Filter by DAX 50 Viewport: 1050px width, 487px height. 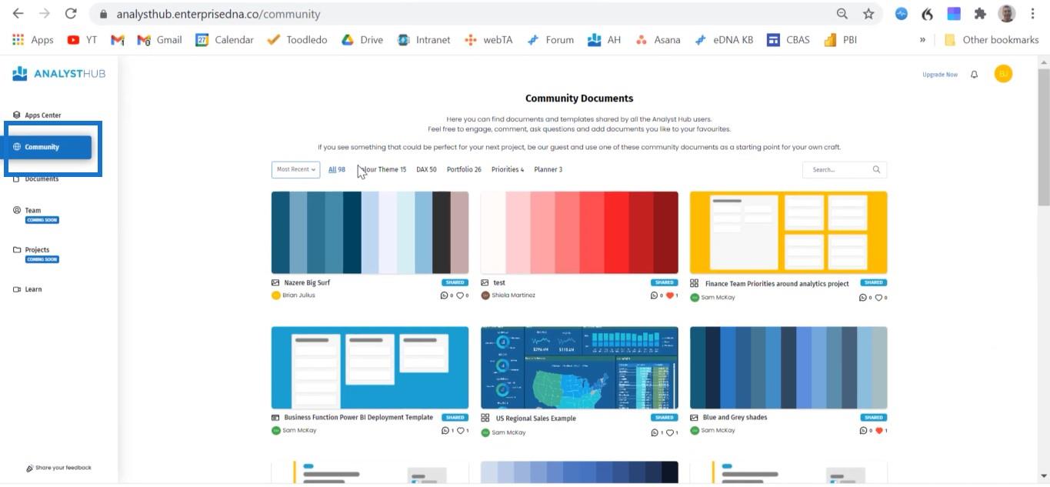click(x=426, y=169)
